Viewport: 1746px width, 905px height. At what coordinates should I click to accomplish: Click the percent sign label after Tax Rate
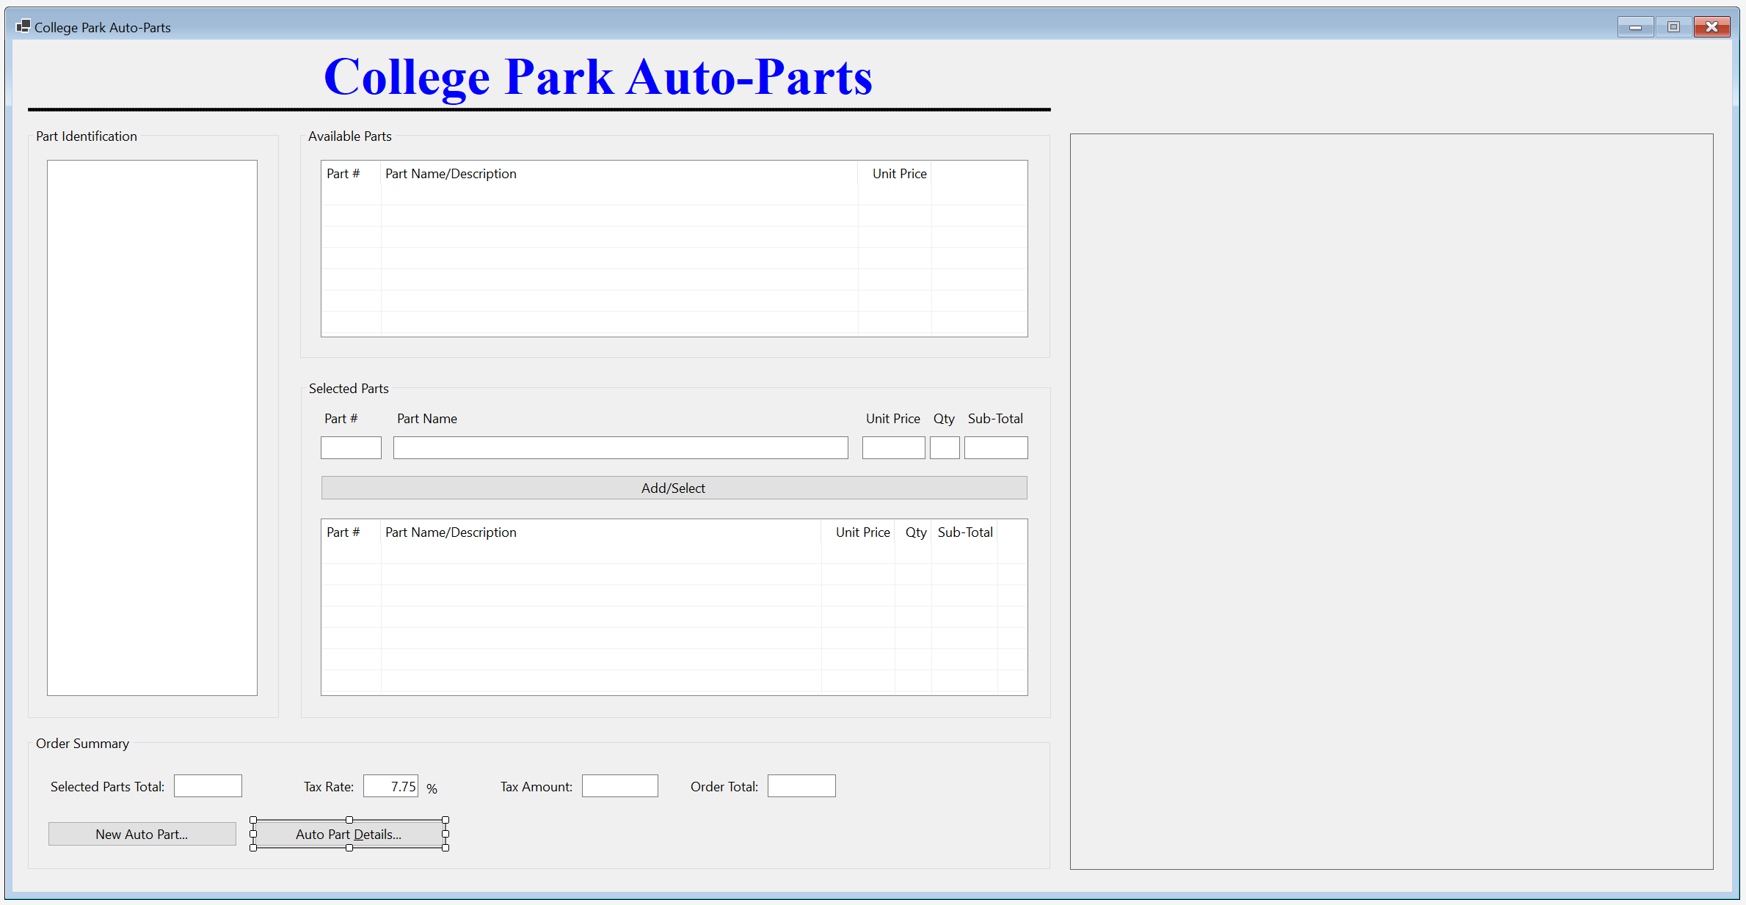432,788
